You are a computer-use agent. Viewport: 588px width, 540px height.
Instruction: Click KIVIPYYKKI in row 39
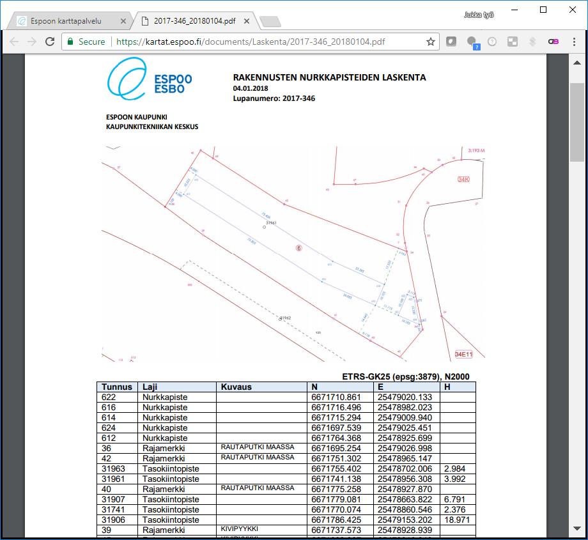239,528
